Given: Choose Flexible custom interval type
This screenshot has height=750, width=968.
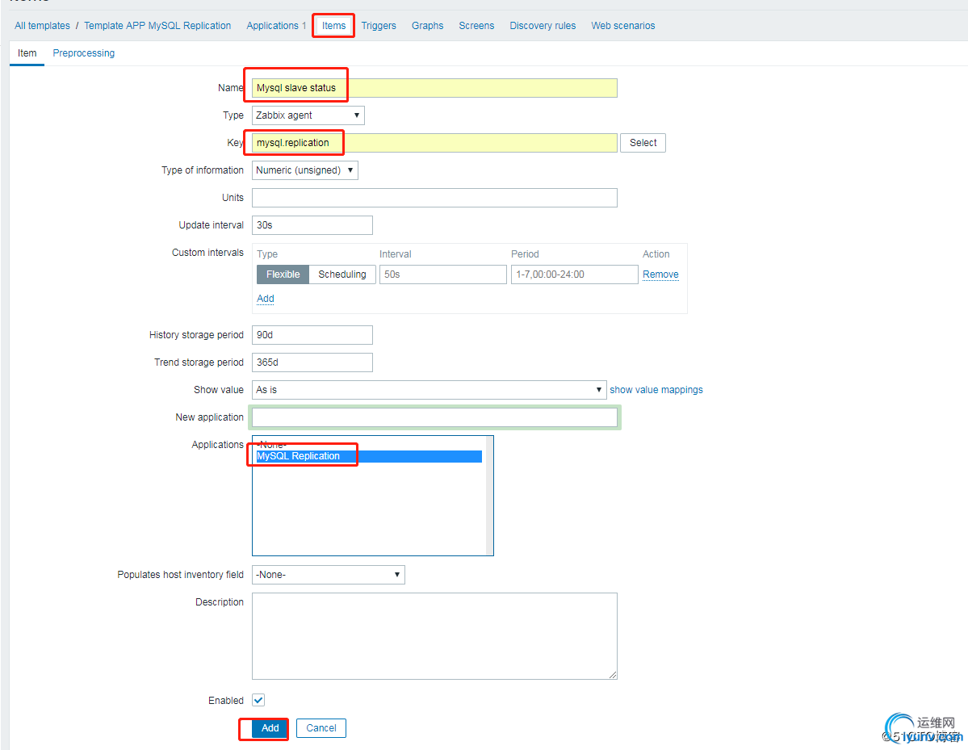Looking at the screenshot, I should click(x=283, y=274).
